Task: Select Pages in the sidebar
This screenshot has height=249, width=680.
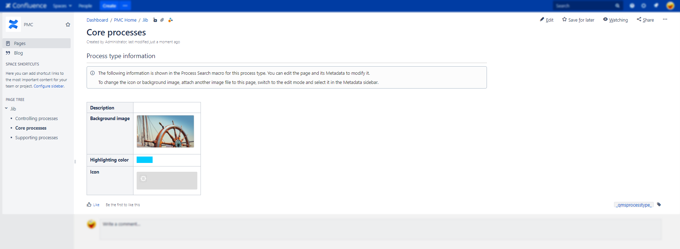Action: click(x=20, y=43)
